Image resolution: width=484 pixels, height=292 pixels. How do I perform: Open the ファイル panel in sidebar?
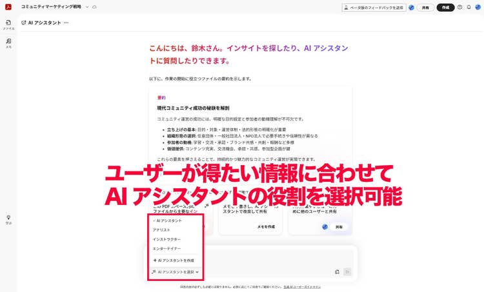coord(8,24)
